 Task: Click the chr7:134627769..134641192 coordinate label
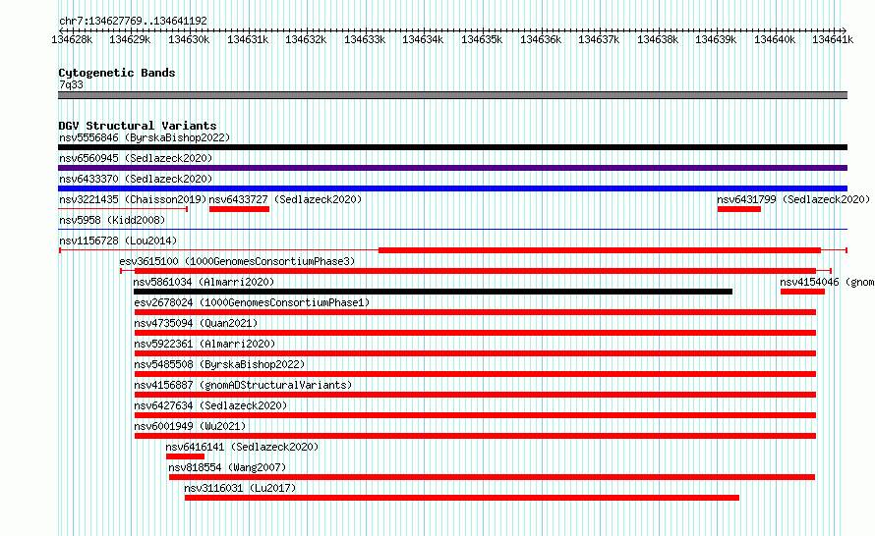[x=133, y=21]
